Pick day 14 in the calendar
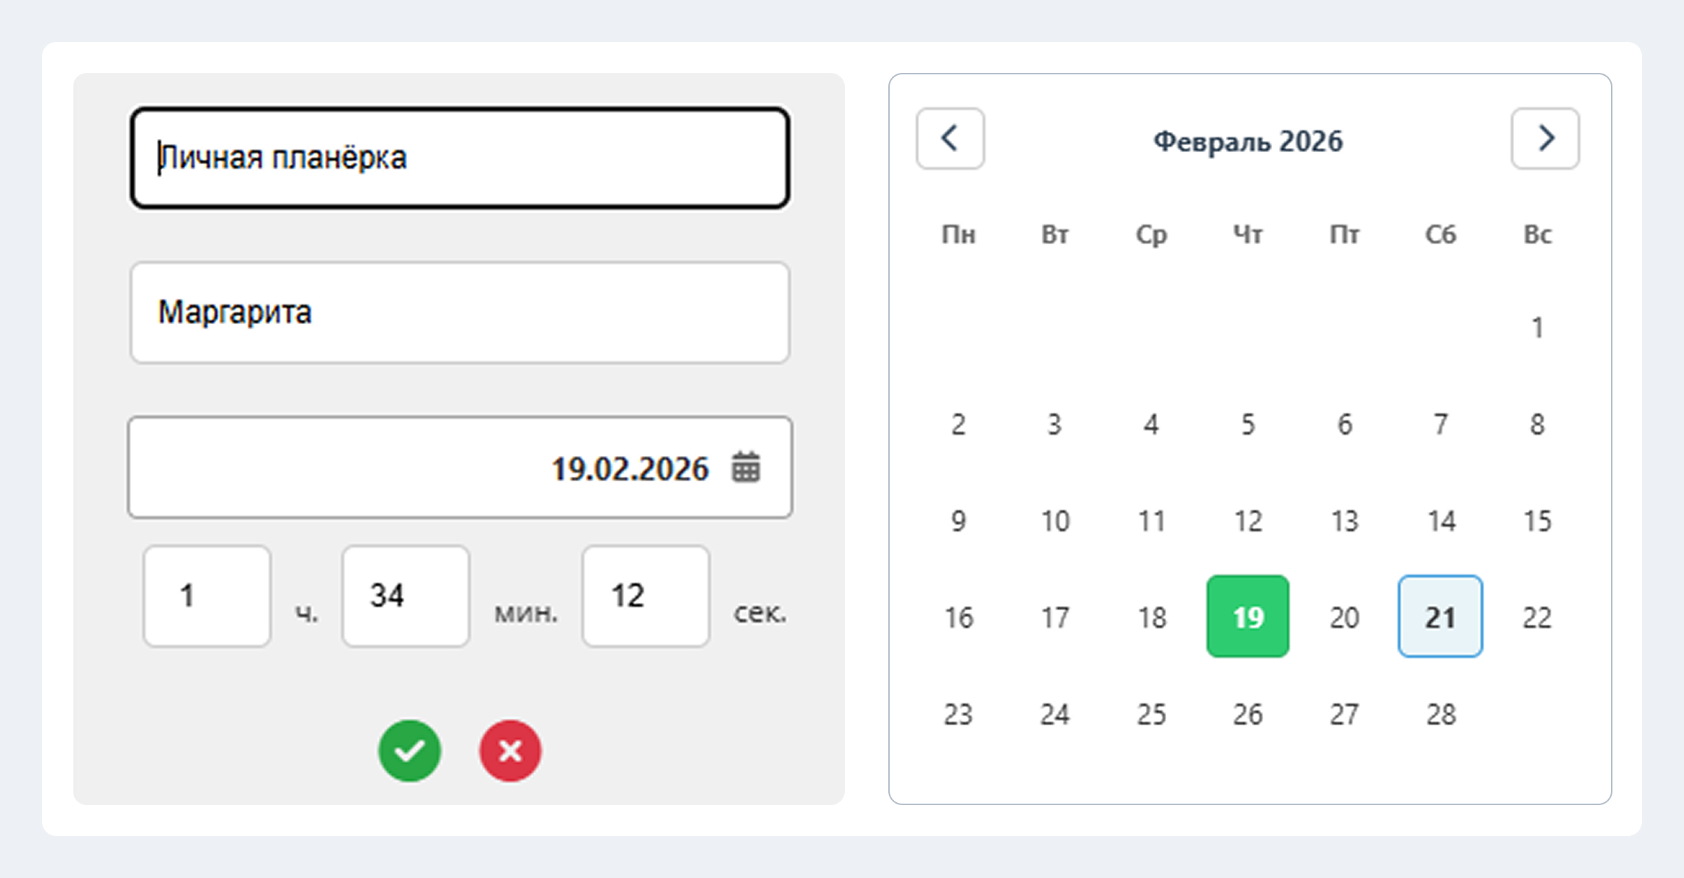 1441,521
